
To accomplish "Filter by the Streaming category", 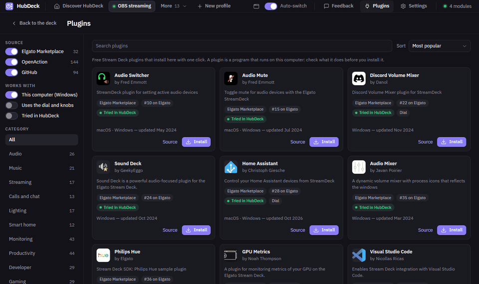I will tap(41, 182).
